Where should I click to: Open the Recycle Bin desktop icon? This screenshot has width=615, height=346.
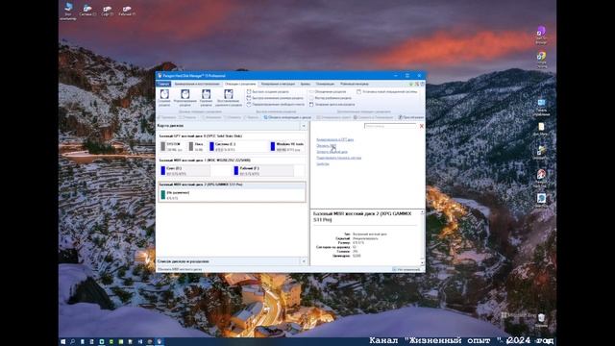click(541, 320)
